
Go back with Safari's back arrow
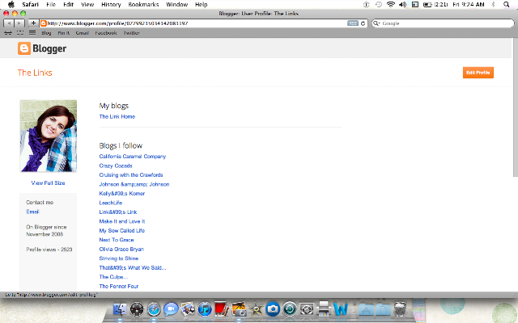click(x=9, y=23)
